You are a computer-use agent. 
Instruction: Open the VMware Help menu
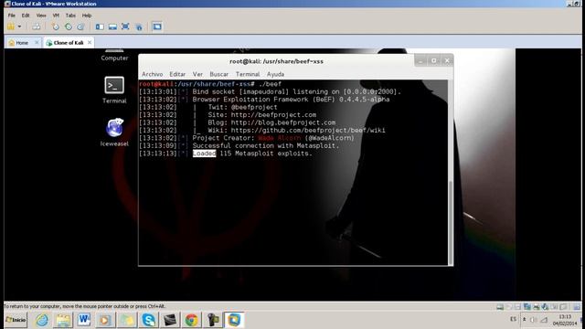point(87,16)
